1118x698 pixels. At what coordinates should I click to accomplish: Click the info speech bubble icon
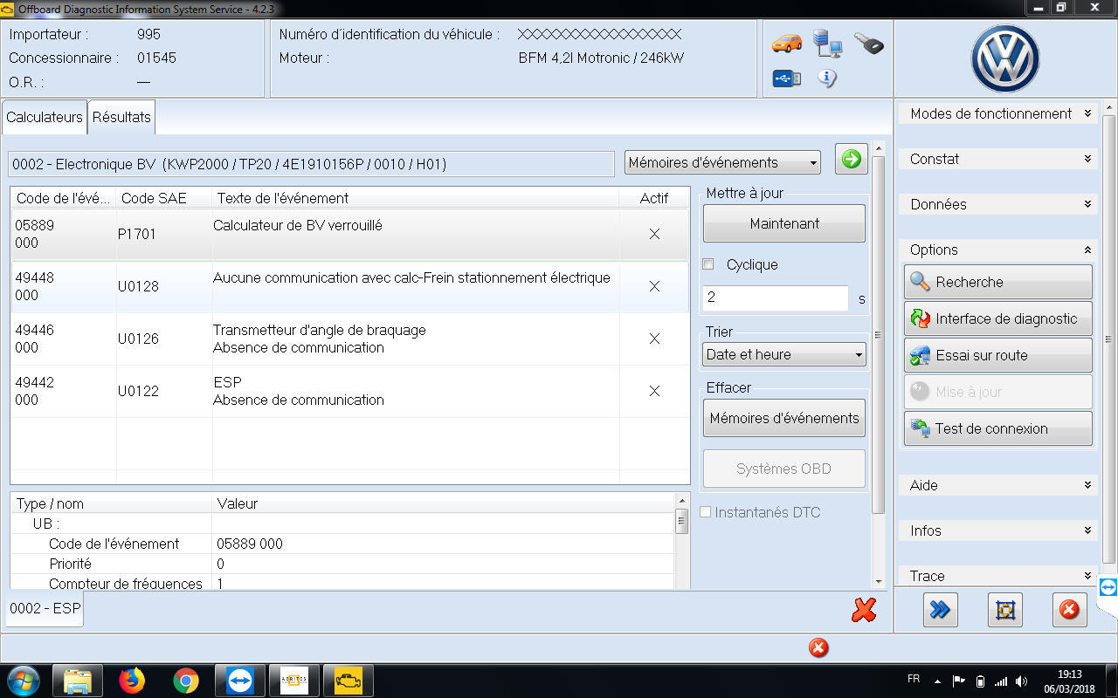coord(827,79)
